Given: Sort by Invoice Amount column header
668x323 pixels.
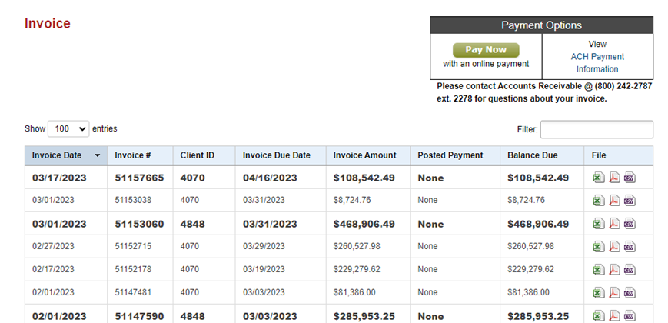Looking at the screenshot, I should click(x=364, y=155).
